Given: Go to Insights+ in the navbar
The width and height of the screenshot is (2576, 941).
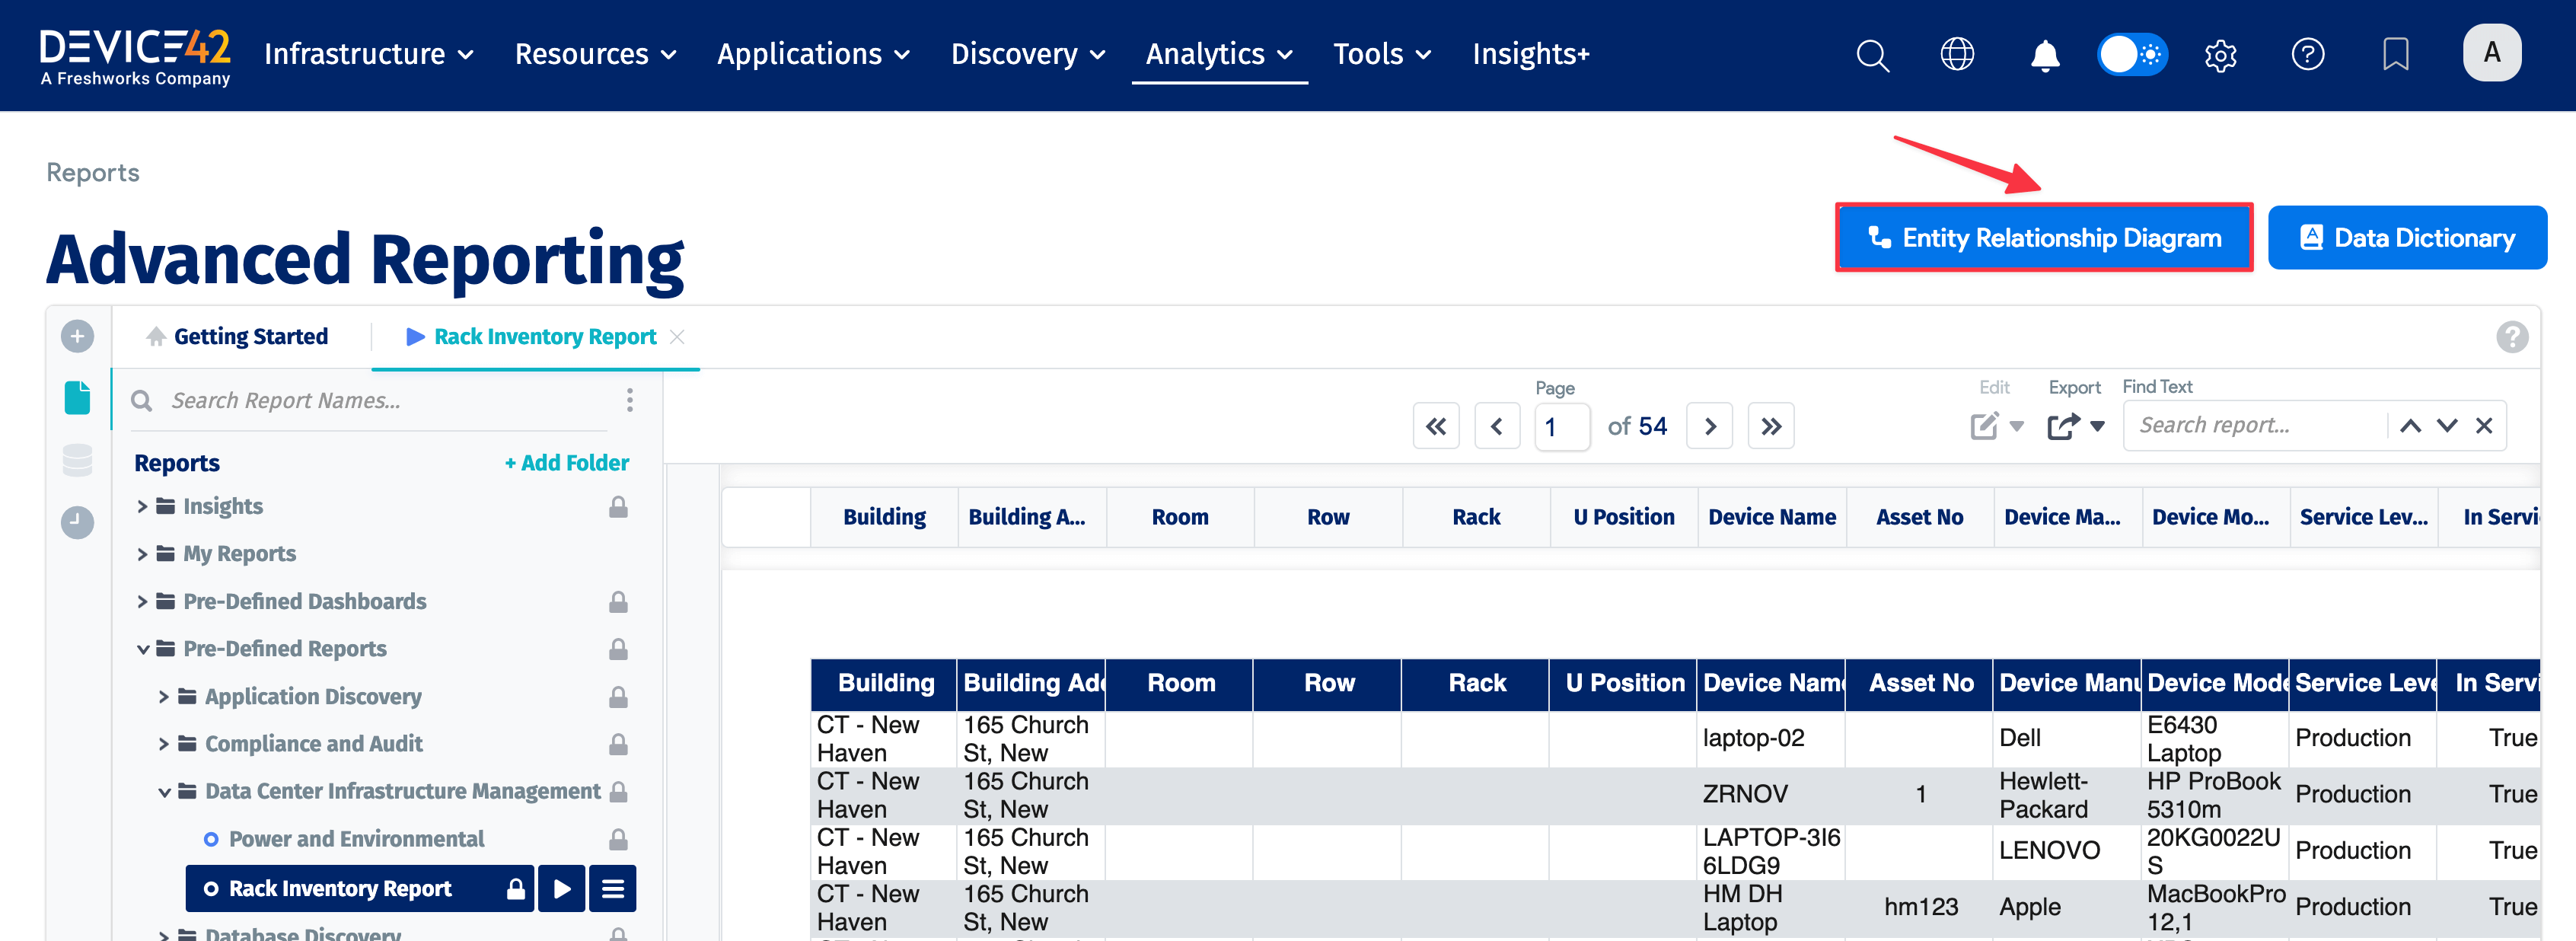Looking at the screenshot, I should pyautogui.click(x=1531, y=54).
